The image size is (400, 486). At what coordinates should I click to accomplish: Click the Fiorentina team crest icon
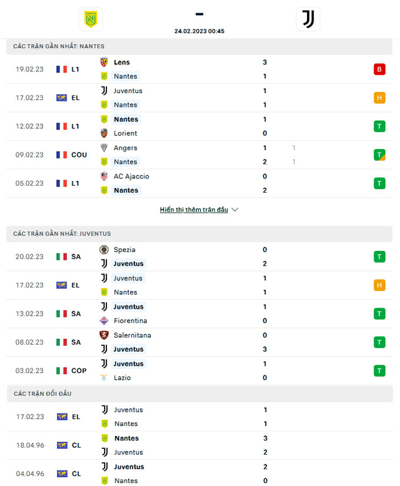[104, 320]
